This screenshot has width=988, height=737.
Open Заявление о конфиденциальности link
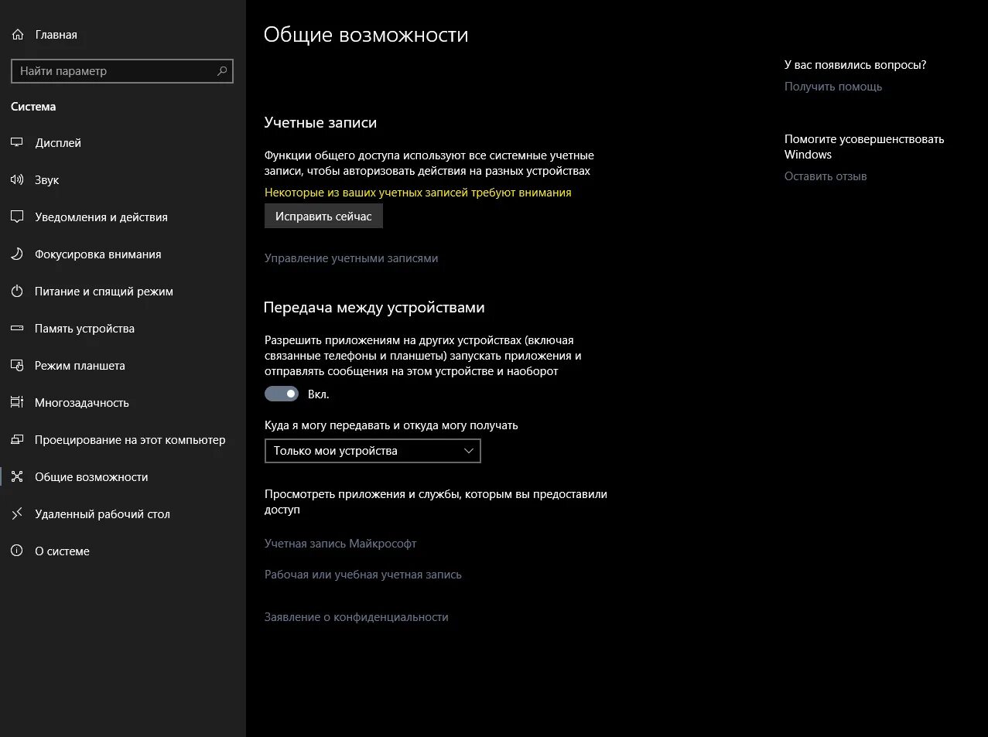357,617
